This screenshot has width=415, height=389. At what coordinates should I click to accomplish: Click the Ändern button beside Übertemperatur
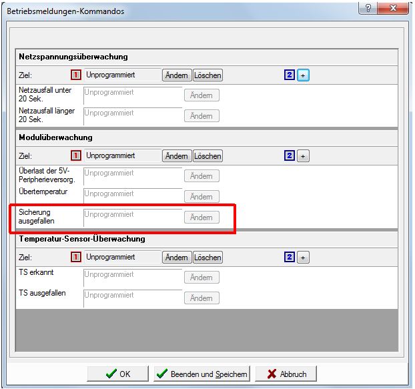201,197
